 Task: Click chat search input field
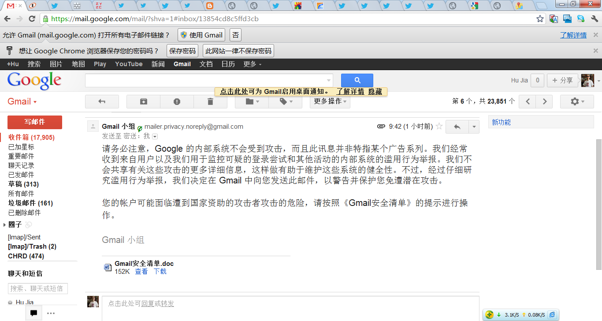click(38, 288)
